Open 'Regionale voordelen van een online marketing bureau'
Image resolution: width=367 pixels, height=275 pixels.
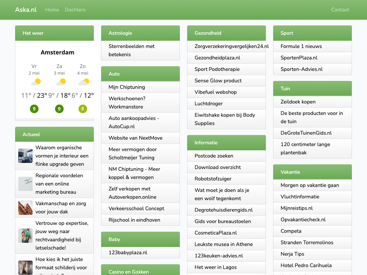59,184
